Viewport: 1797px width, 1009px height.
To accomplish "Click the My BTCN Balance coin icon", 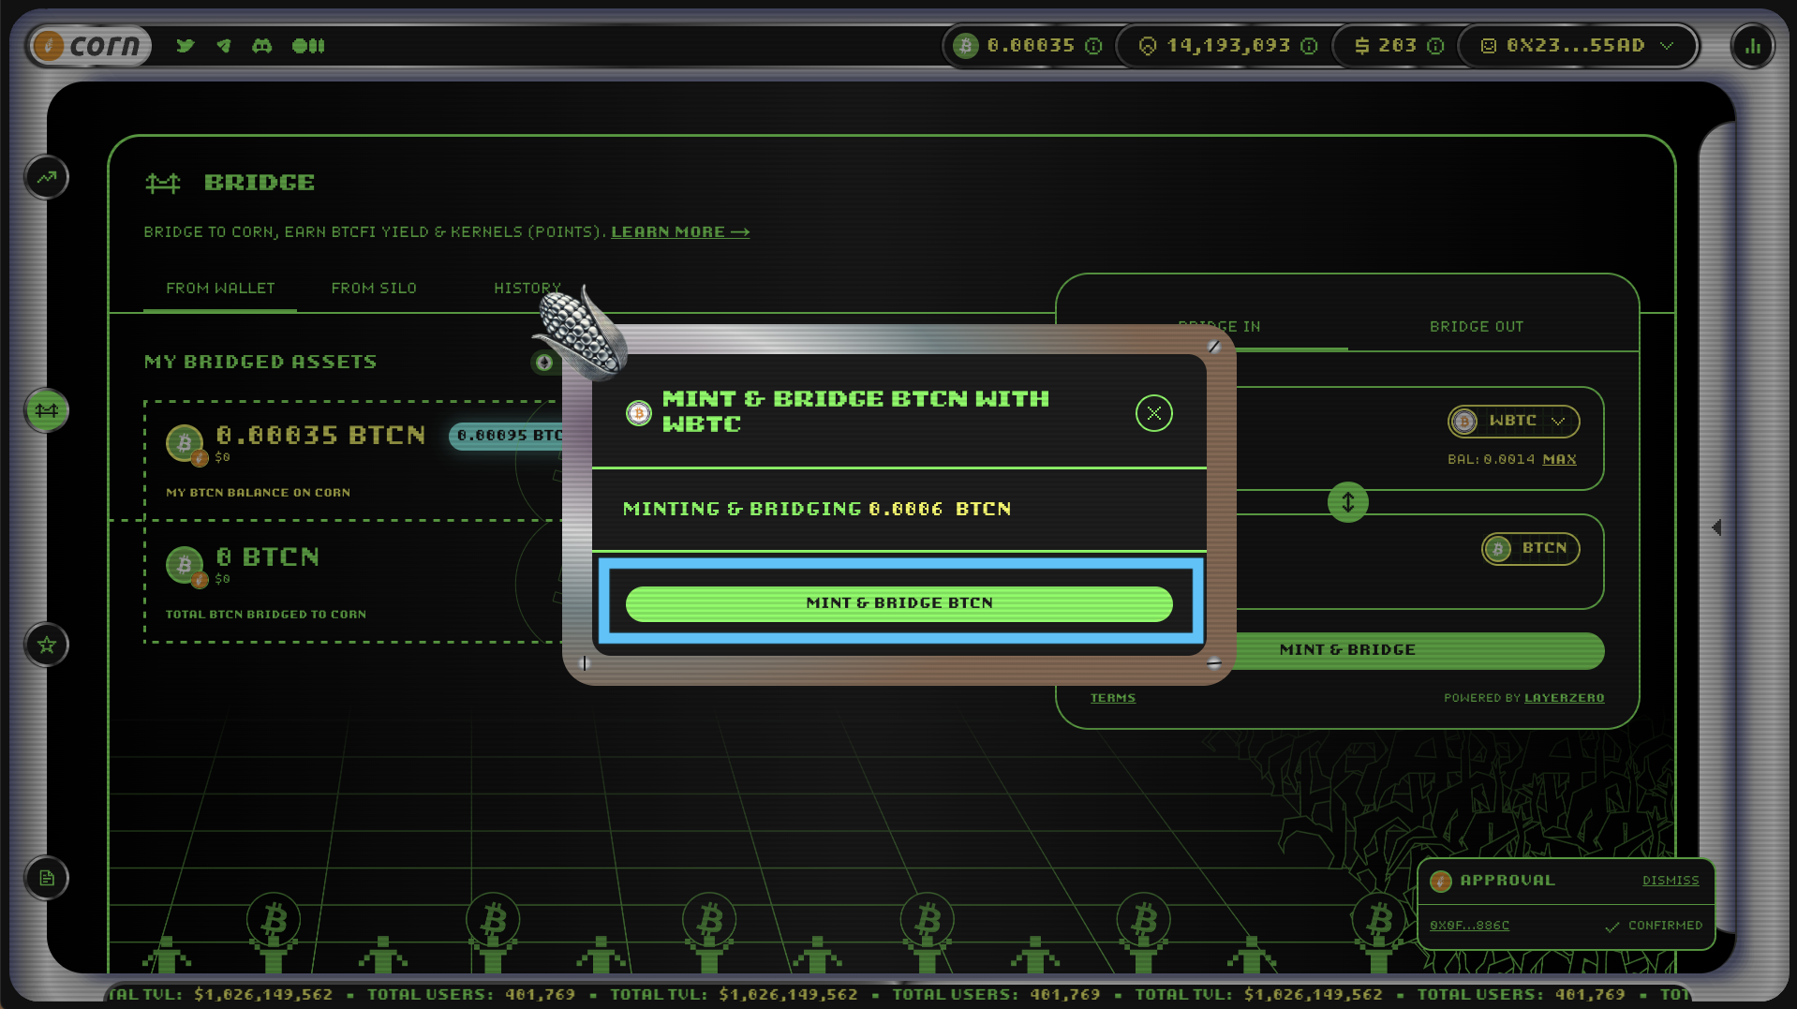I will click(x=186, y=444).
